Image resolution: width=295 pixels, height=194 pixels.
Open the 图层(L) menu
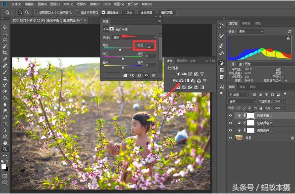click(55, 4)
